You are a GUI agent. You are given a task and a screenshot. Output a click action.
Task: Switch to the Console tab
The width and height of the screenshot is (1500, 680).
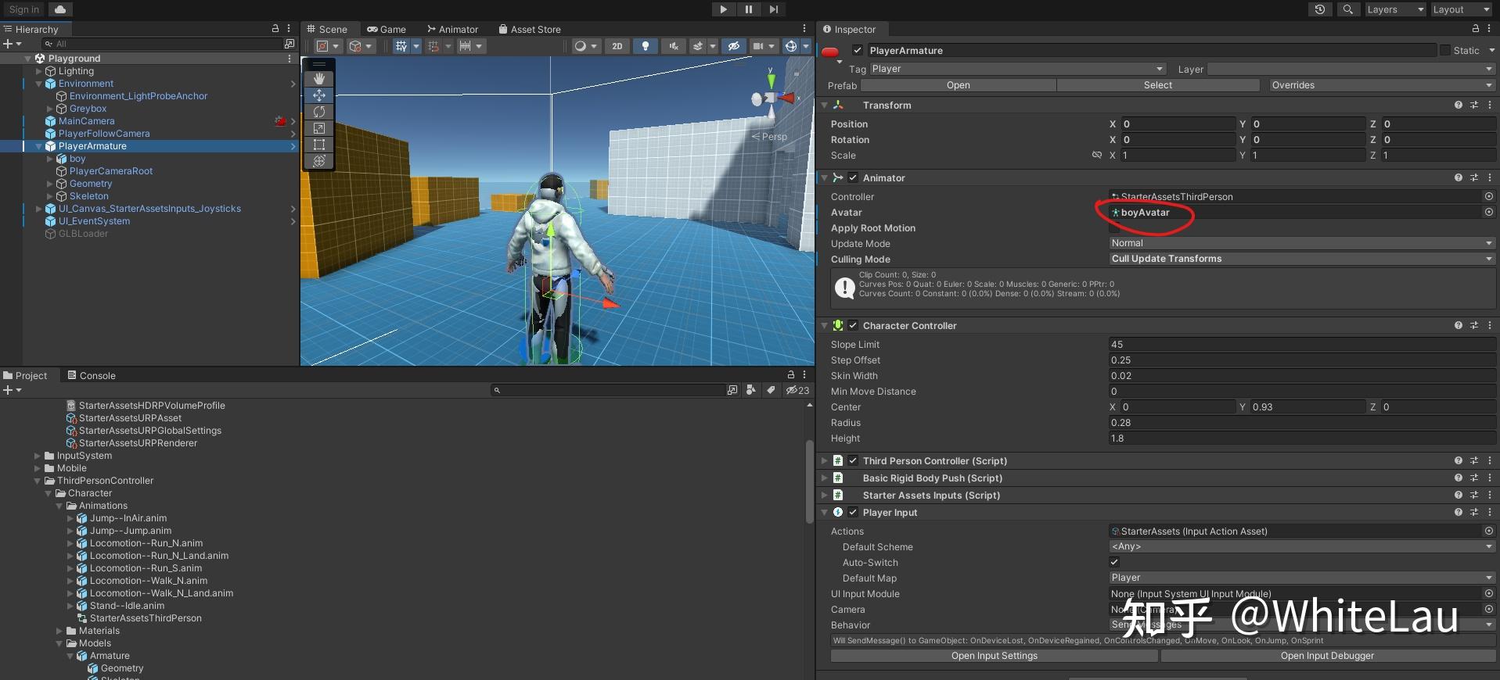click(92, 376)
